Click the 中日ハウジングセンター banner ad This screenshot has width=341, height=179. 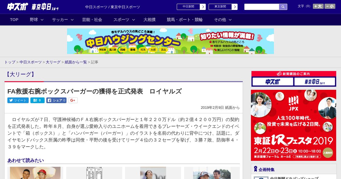(x=170, y=41)
